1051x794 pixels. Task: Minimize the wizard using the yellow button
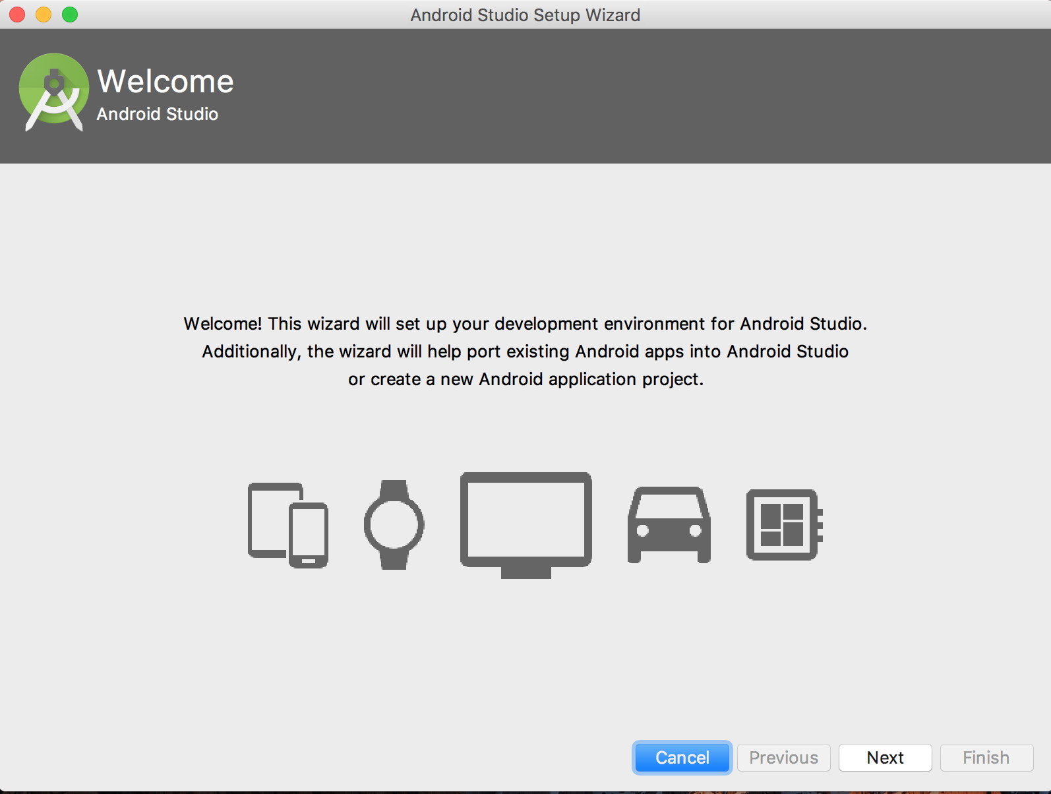(x=44, y=15)
